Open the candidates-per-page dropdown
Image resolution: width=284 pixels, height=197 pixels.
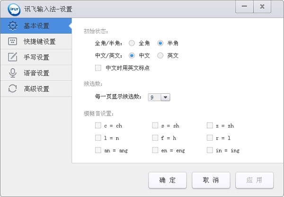165,97
